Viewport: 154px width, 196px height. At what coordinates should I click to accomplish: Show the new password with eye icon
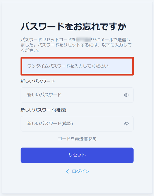coord(126,95)
